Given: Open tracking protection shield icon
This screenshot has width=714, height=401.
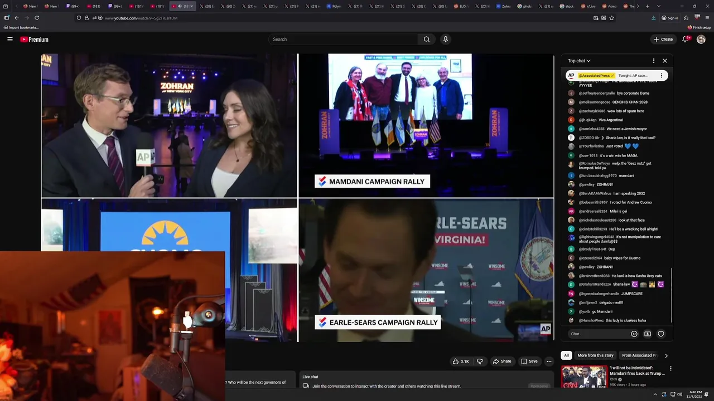Looking at the screenshot, I should [x=79, y=18].
